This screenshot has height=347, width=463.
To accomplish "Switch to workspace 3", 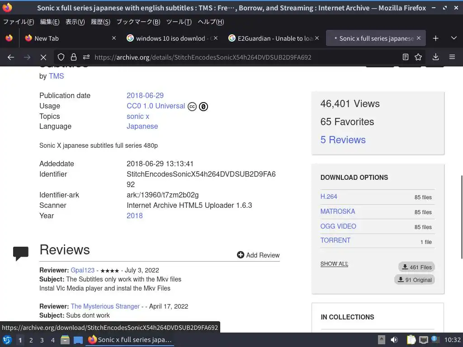I will pos(42,340).
